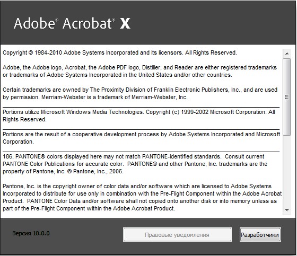Click the scrollbar track below the thumb
Viewport: 297px width, 256px height.
click(x=287, y=171)
